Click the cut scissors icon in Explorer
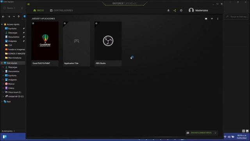 click(22, 8)
